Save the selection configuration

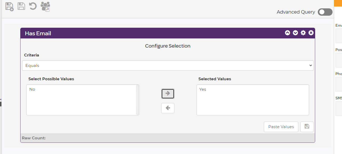(x=307, y=127)
